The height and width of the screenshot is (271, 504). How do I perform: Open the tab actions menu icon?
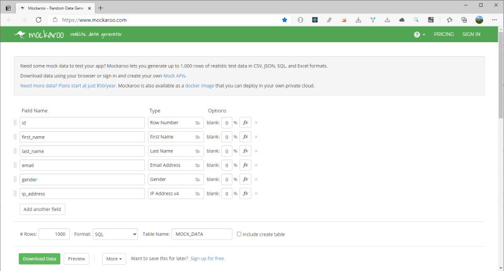tap(8, 8)
